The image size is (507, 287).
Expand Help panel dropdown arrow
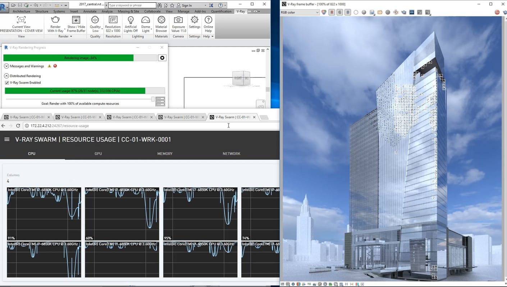[212, 36]
